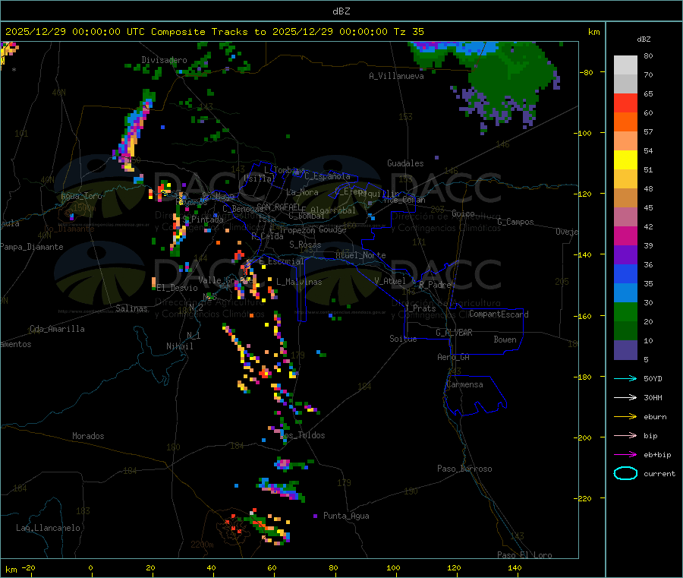Click the Carmensa map label
Screen dimensions: 683x578
tap(465, 384)
